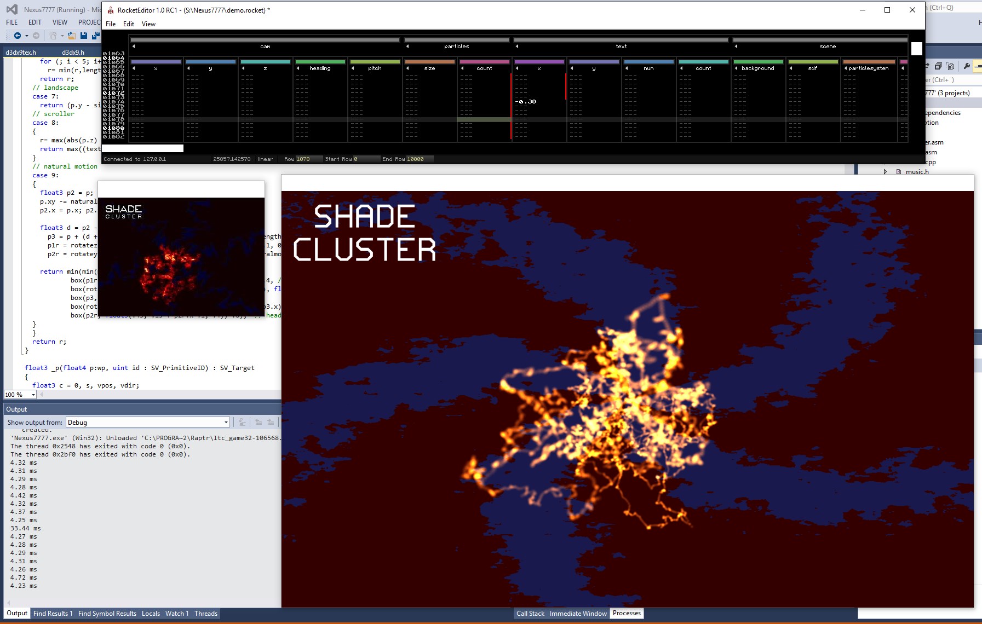Collapse the heading track column

[298, 68]
